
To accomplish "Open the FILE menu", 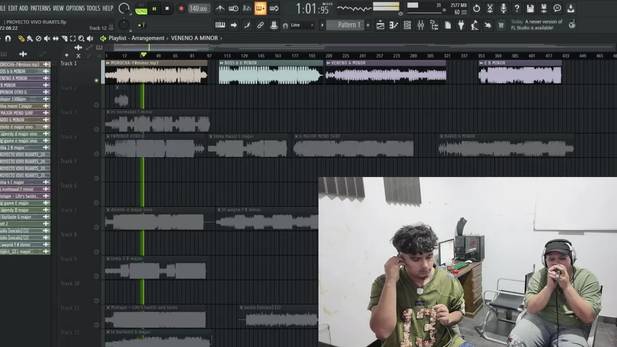I will [x=2, y=8].
